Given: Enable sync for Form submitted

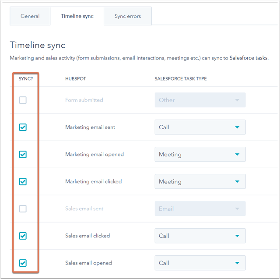Looking at the screenshot, I should [23, 100].
